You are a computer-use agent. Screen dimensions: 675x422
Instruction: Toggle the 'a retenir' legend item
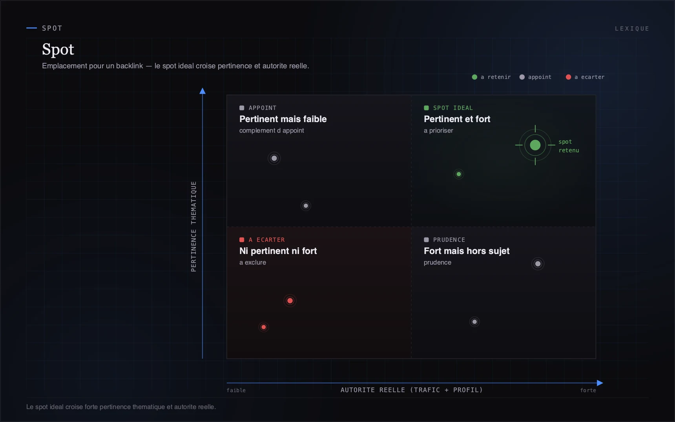(491, 77)
